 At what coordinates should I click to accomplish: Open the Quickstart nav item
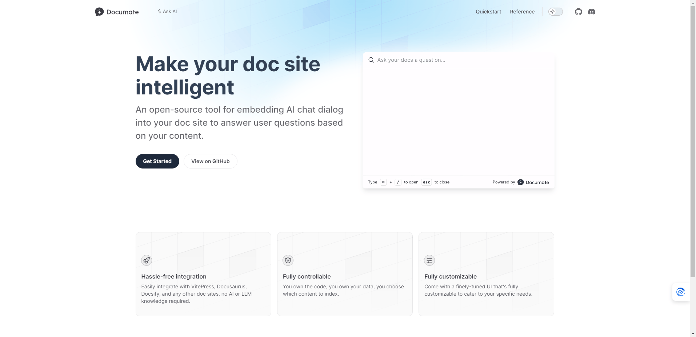(488, 11)
